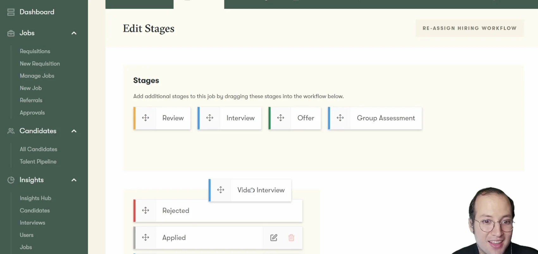Click the Edit Stages page heading

click(x=149, y=28)
